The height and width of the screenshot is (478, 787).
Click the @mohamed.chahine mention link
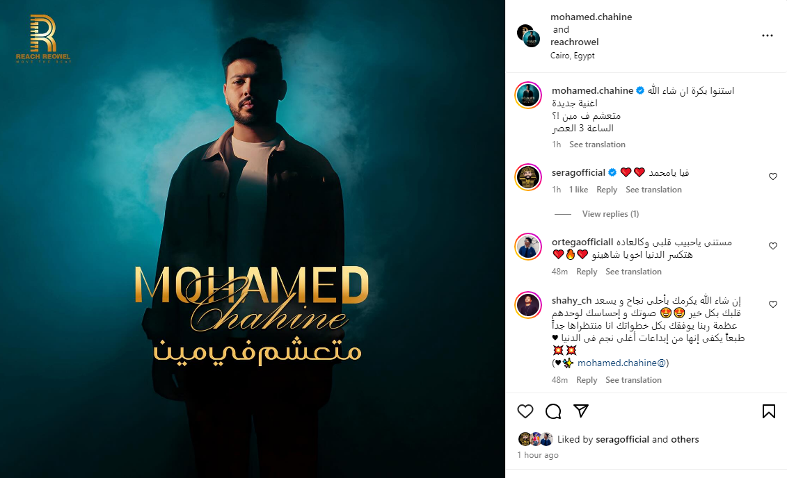(622, 363)
